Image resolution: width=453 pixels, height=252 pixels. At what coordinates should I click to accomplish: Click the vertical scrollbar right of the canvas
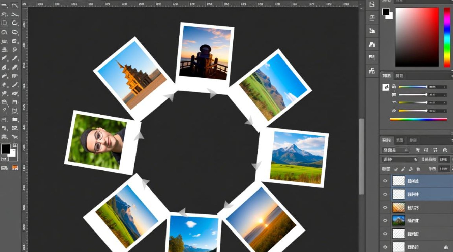coord(362,156)
